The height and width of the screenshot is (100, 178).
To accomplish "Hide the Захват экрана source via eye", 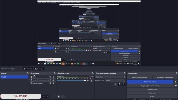I will click(50, 83).
